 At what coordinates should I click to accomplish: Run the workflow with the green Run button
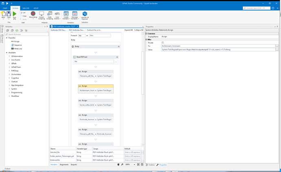pyautogui.click(x=15, y=15)
